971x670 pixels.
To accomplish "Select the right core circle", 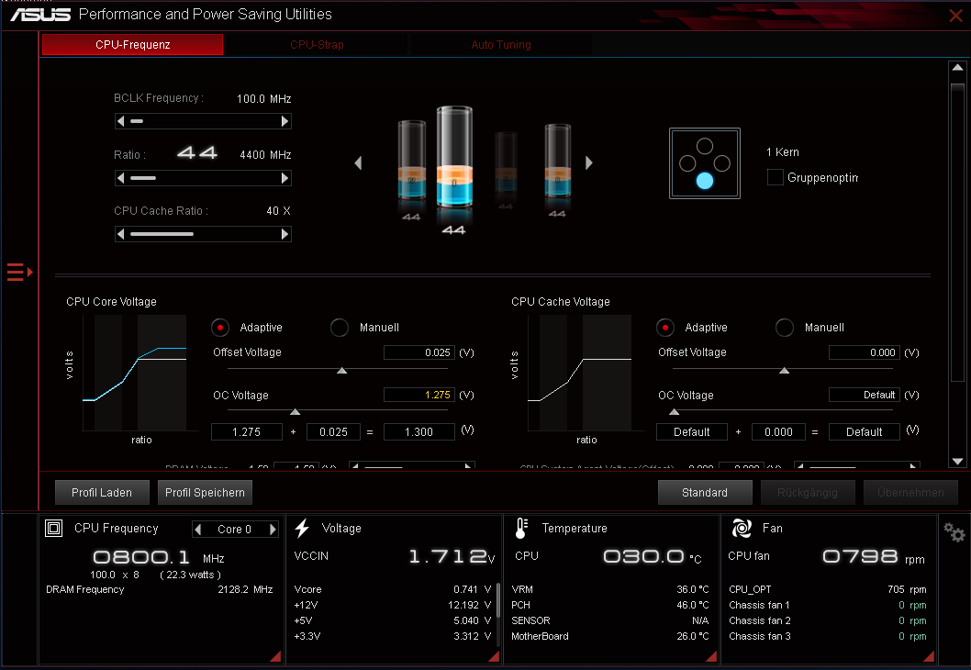I will 722,163.
